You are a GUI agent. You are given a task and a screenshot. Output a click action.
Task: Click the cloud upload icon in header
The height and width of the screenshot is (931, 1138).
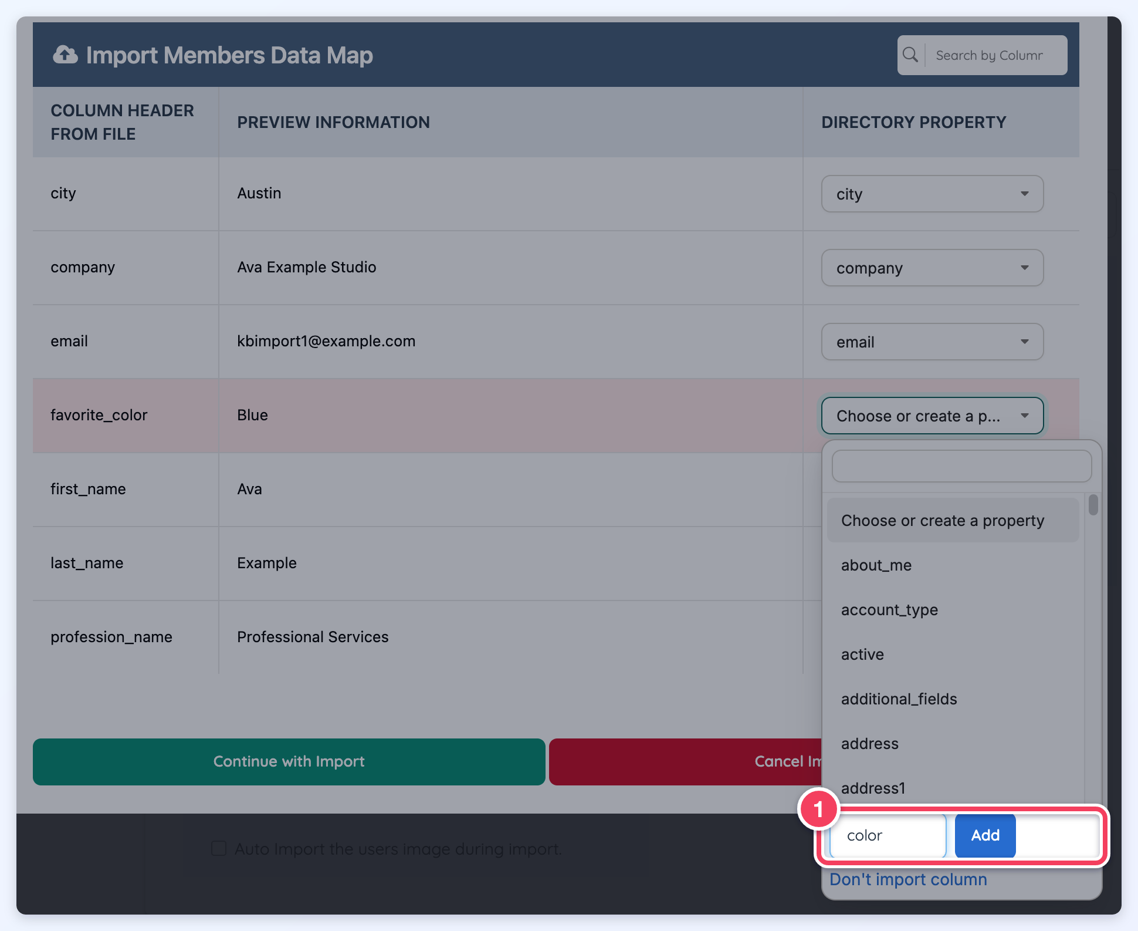coord(65,55)
